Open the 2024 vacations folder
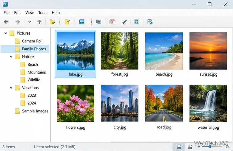233x151 pixels. tap(32, 103)
